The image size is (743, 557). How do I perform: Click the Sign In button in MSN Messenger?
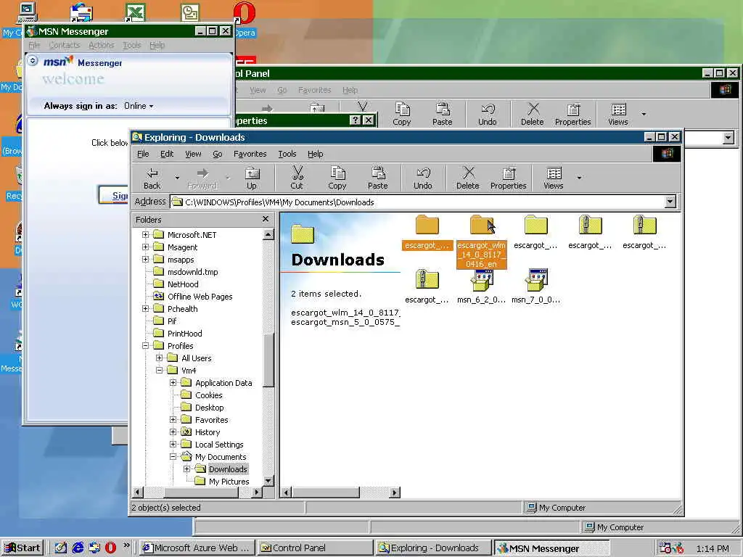114,195
